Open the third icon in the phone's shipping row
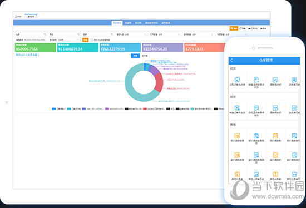This screenshot has height=208, width=306. pos(275,108)
